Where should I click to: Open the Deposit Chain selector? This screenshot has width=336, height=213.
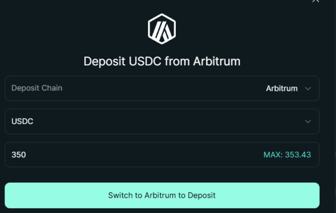coord(162,88)
